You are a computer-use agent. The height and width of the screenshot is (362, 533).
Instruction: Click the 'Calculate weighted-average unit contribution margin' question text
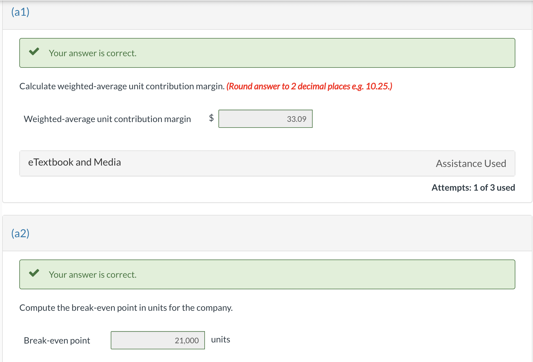122,86
